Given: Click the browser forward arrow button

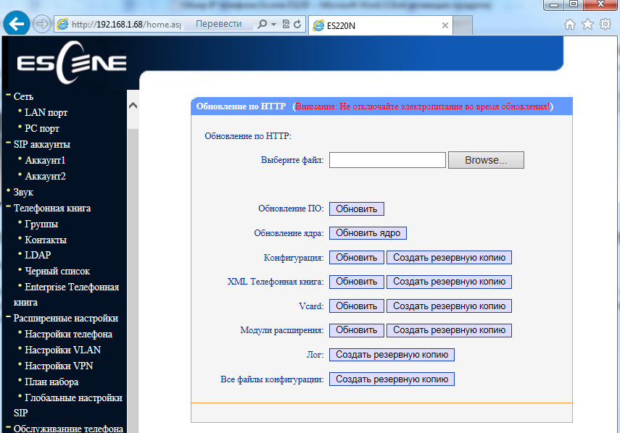Looking at the screenshot, I should tap(41, 24).
